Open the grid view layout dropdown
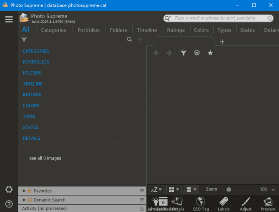 pyautogui.click(x=174, y=189)
